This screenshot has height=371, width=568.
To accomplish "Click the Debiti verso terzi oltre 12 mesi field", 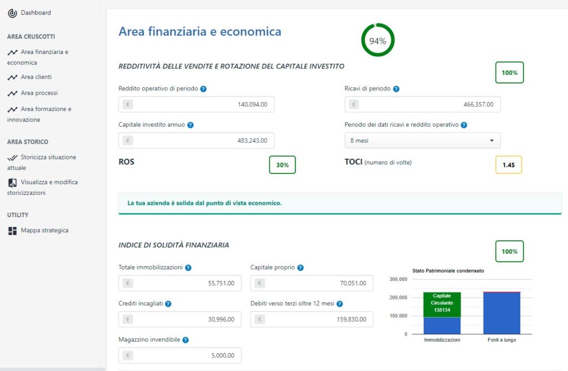I will 312,319.
